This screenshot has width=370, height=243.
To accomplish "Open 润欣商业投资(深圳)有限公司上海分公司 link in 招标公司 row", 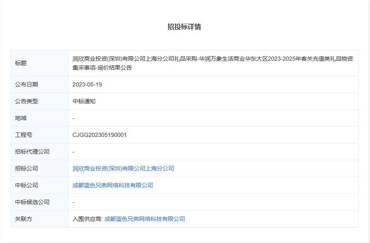I will [x=123, y=168].
